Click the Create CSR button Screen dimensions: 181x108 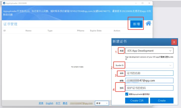point(137,100)
